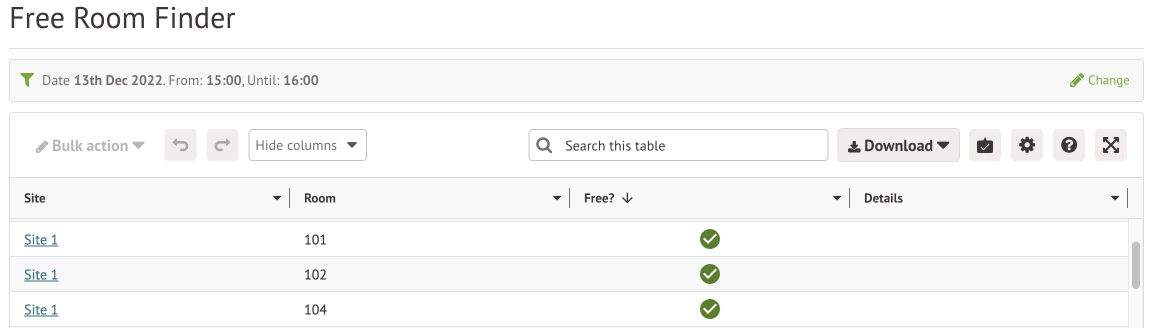This screenshot has width=1153, height=328.
Task: Click the green filter funnel icon
Action: (27, 80)
